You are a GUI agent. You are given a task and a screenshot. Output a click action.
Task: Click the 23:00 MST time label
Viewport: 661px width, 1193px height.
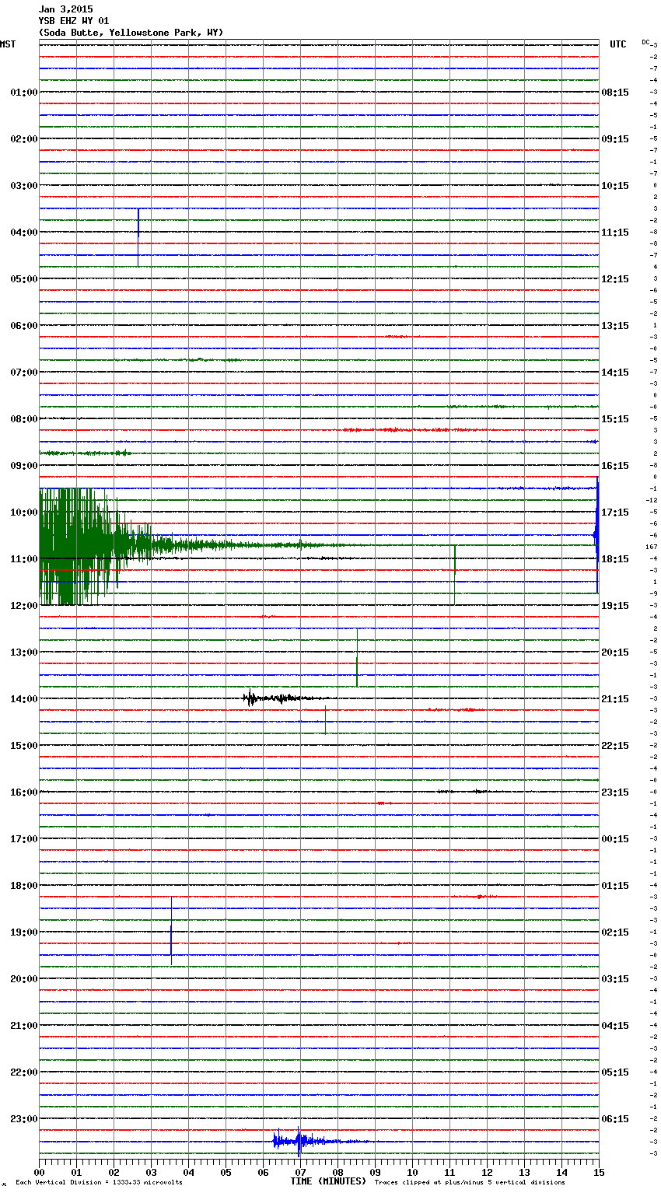(23, 1118)
